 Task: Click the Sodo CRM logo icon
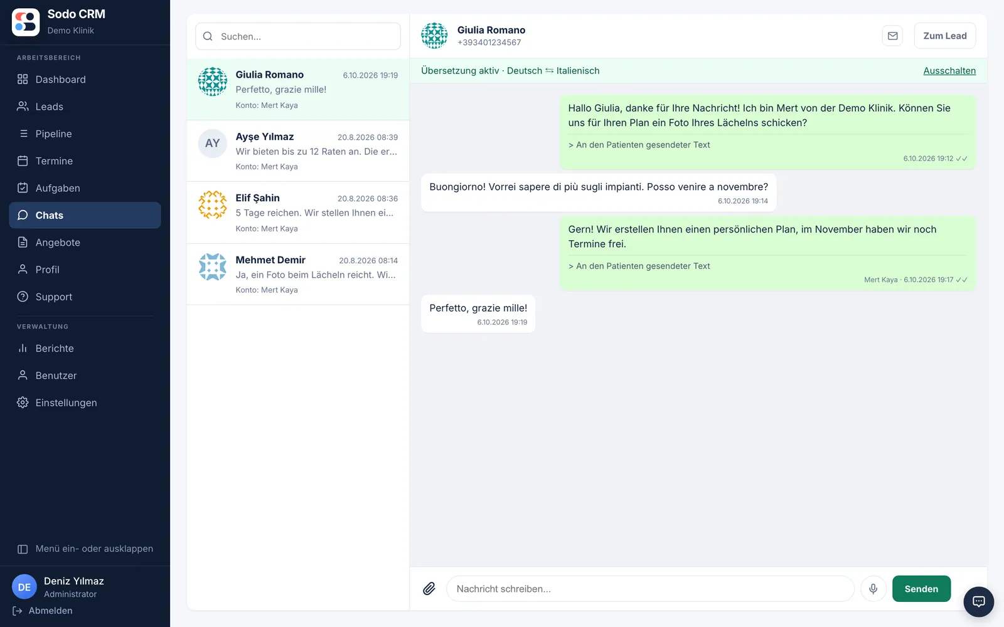point(26,23)
